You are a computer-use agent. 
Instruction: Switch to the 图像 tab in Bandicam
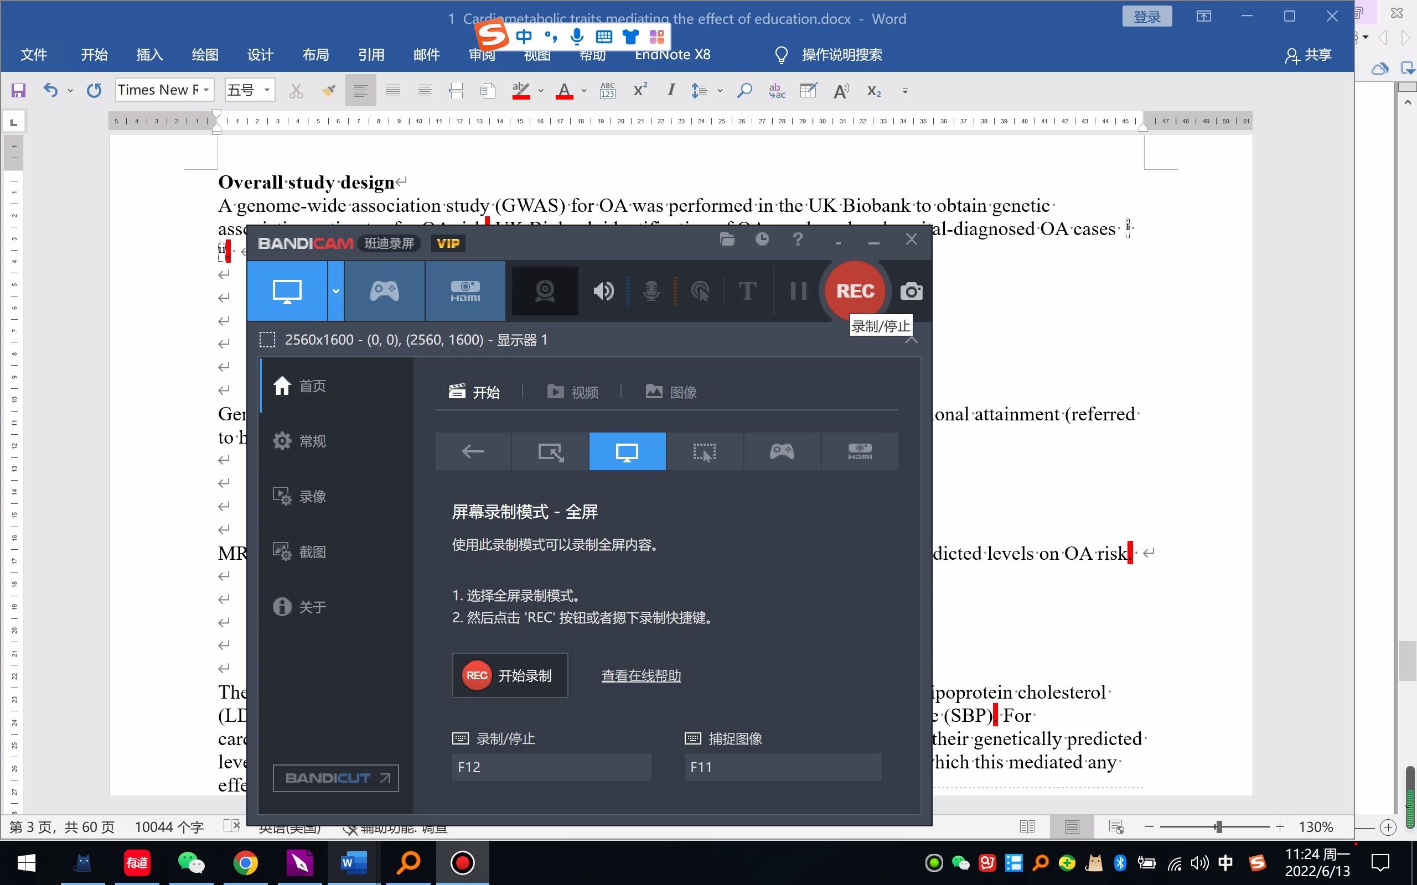click(671, 392)
